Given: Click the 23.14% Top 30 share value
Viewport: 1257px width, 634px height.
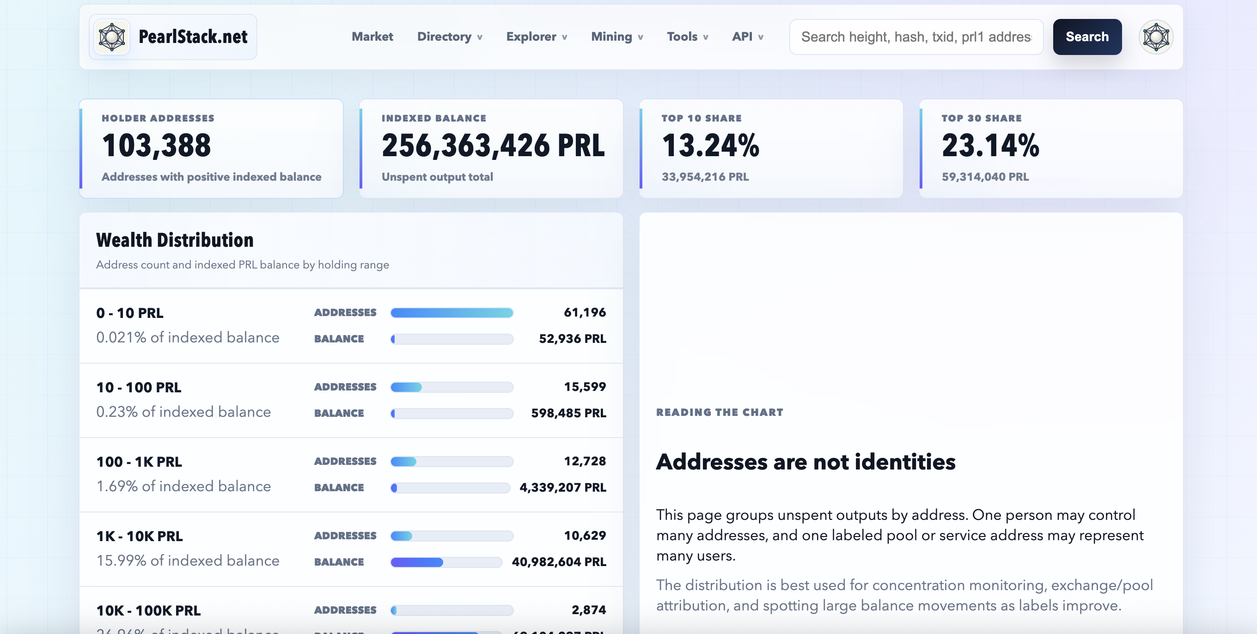Looking at the screenshot, I should click(990, 146).
